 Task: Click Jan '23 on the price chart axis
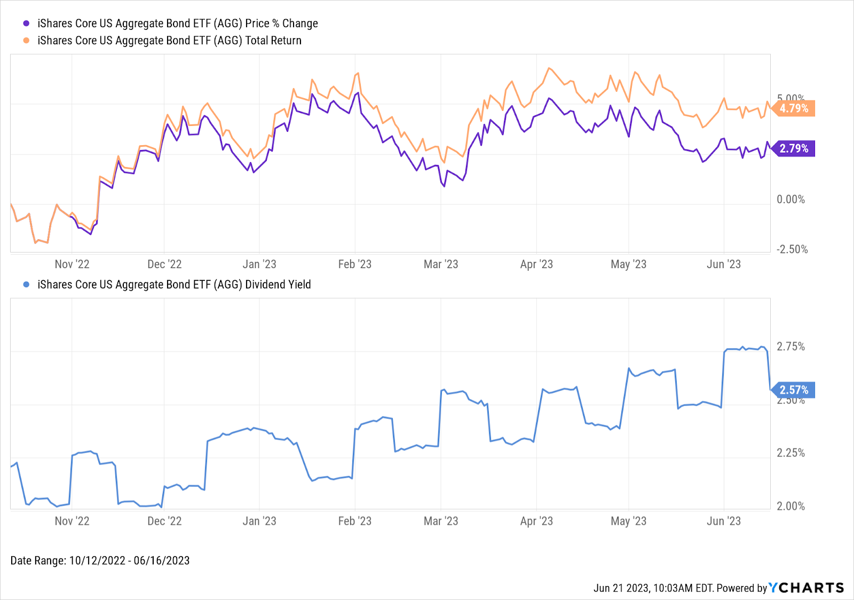259,264
